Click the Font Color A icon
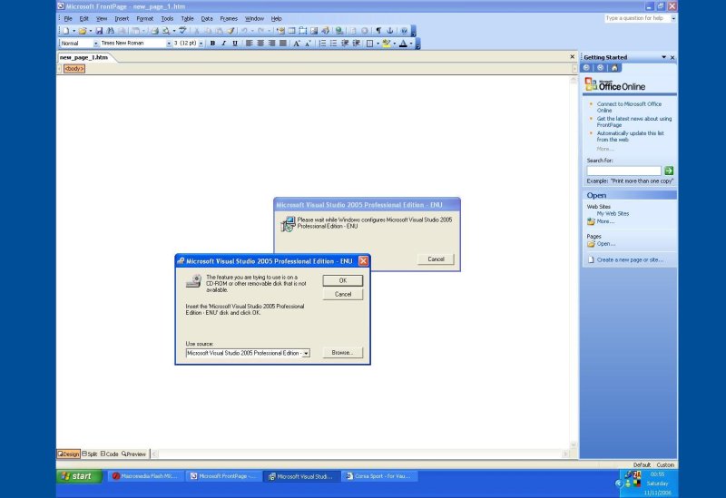The image size is (726, 498). (403, 43)
